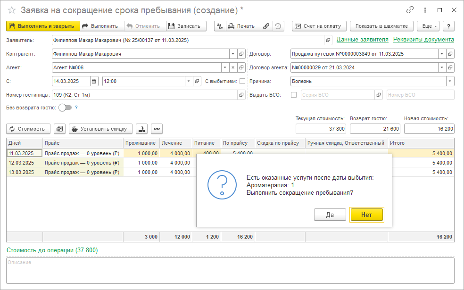Expand the Причина dropdown list
Viewport: 464px width, 290px height.
coord(450,81)
